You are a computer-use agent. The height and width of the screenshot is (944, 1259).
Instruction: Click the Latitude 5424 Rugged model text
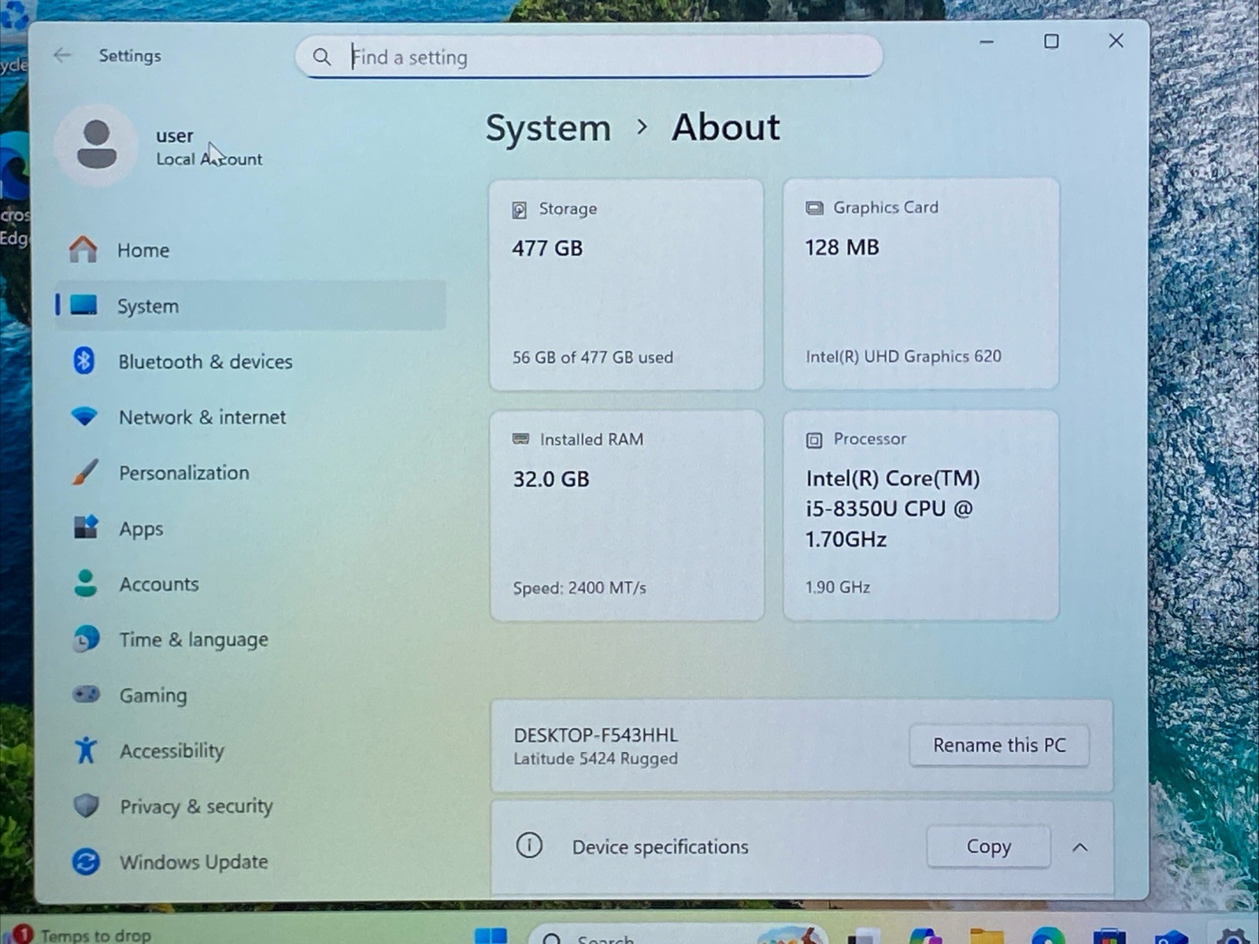coord(595,758)
